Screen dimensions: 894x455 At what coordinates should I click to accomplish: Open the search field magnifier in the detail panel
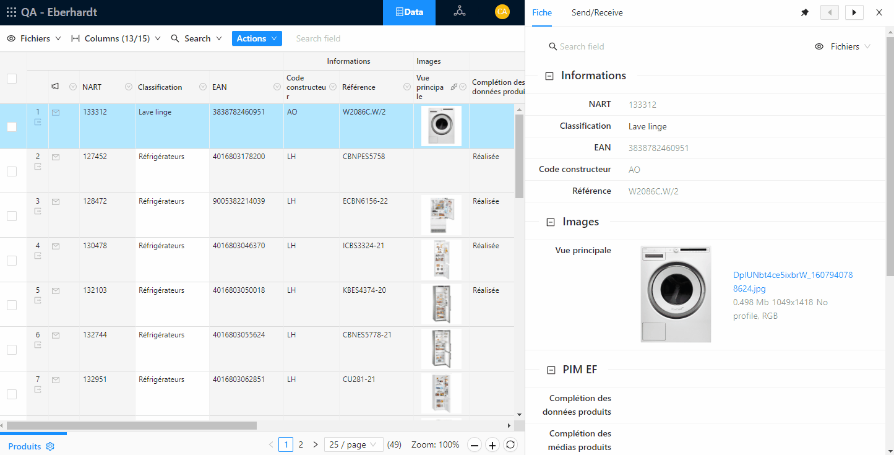coord(553,46)
